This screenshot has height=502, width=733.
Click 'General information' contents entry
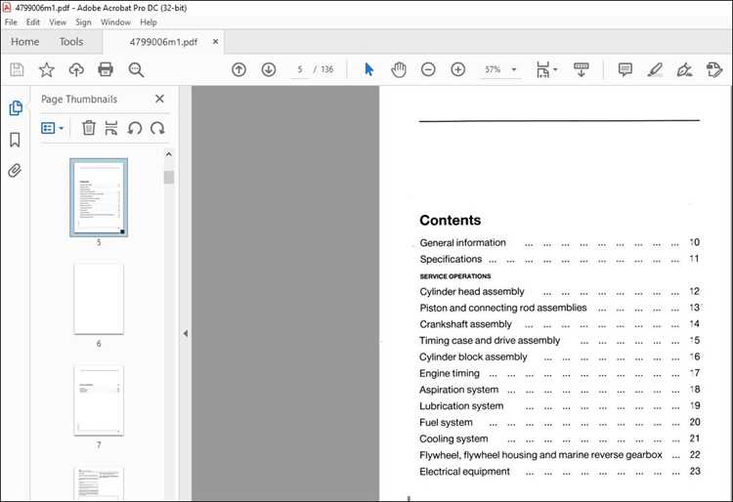click(x=463, y=243)
